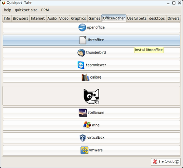Click the teamviewer label text

96,65
